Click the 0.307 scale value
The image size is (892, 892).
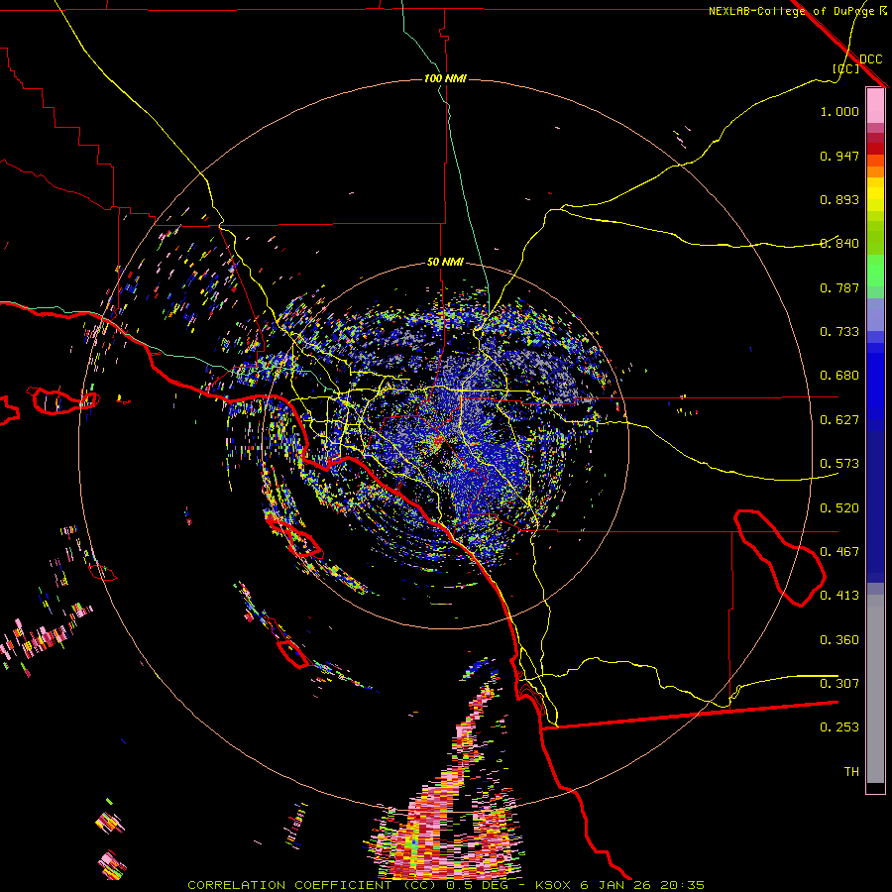click(x=839, y=684)
